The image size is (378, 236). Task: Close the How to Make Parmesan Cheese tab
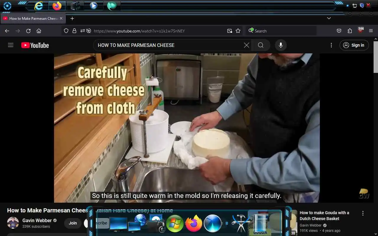(61, 18)
